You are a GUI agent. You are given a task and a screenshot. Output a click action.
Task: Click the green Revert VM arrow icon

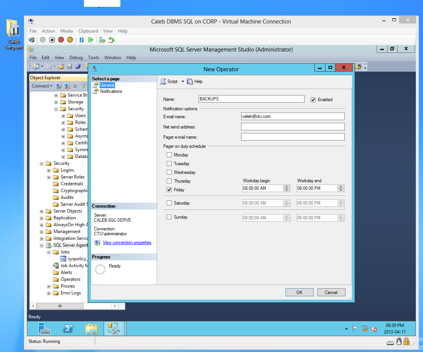click(111, 40)
